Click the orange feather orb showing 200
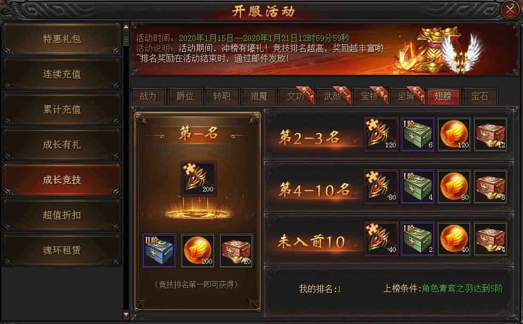 [198, 251]
